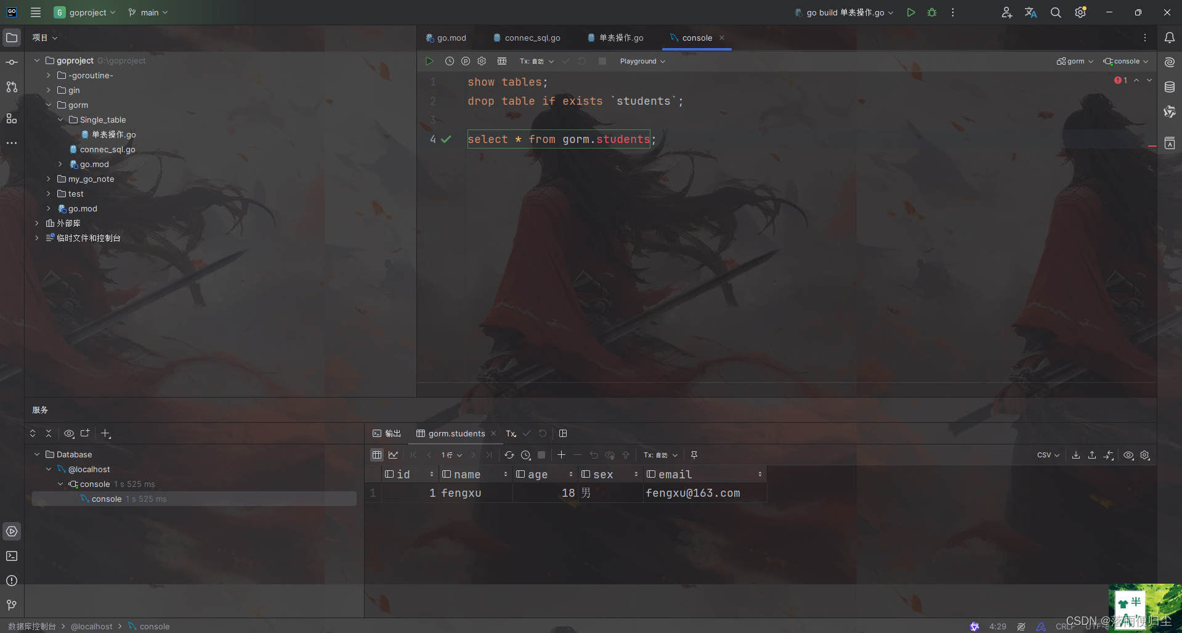1182x633 pixels.
Task: Open console settings gear
Action: pyautogui.click(x=482, y=61)
